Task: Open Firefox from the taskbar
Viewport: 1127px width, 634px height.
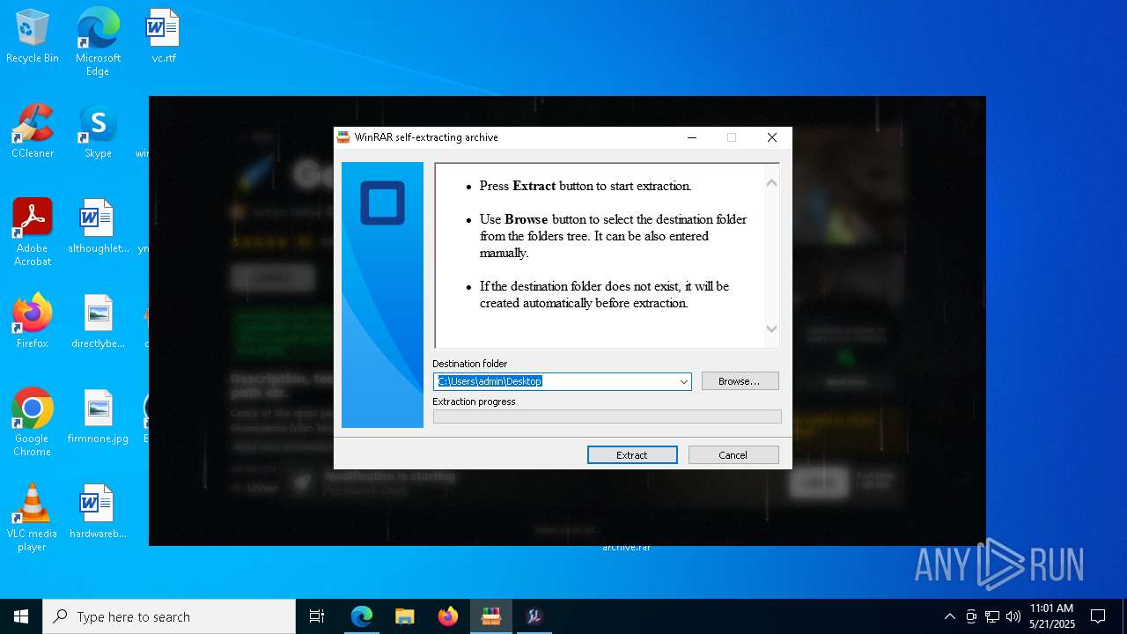Action: (448, 616)
